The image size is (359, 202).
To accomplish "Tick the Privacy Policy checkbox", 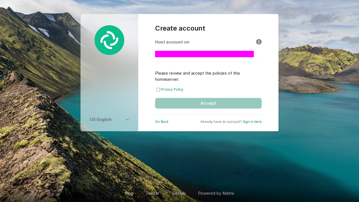I will point(158,90).
